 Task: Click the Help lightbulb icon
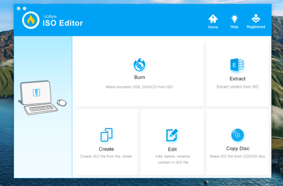tap(234, 19)
